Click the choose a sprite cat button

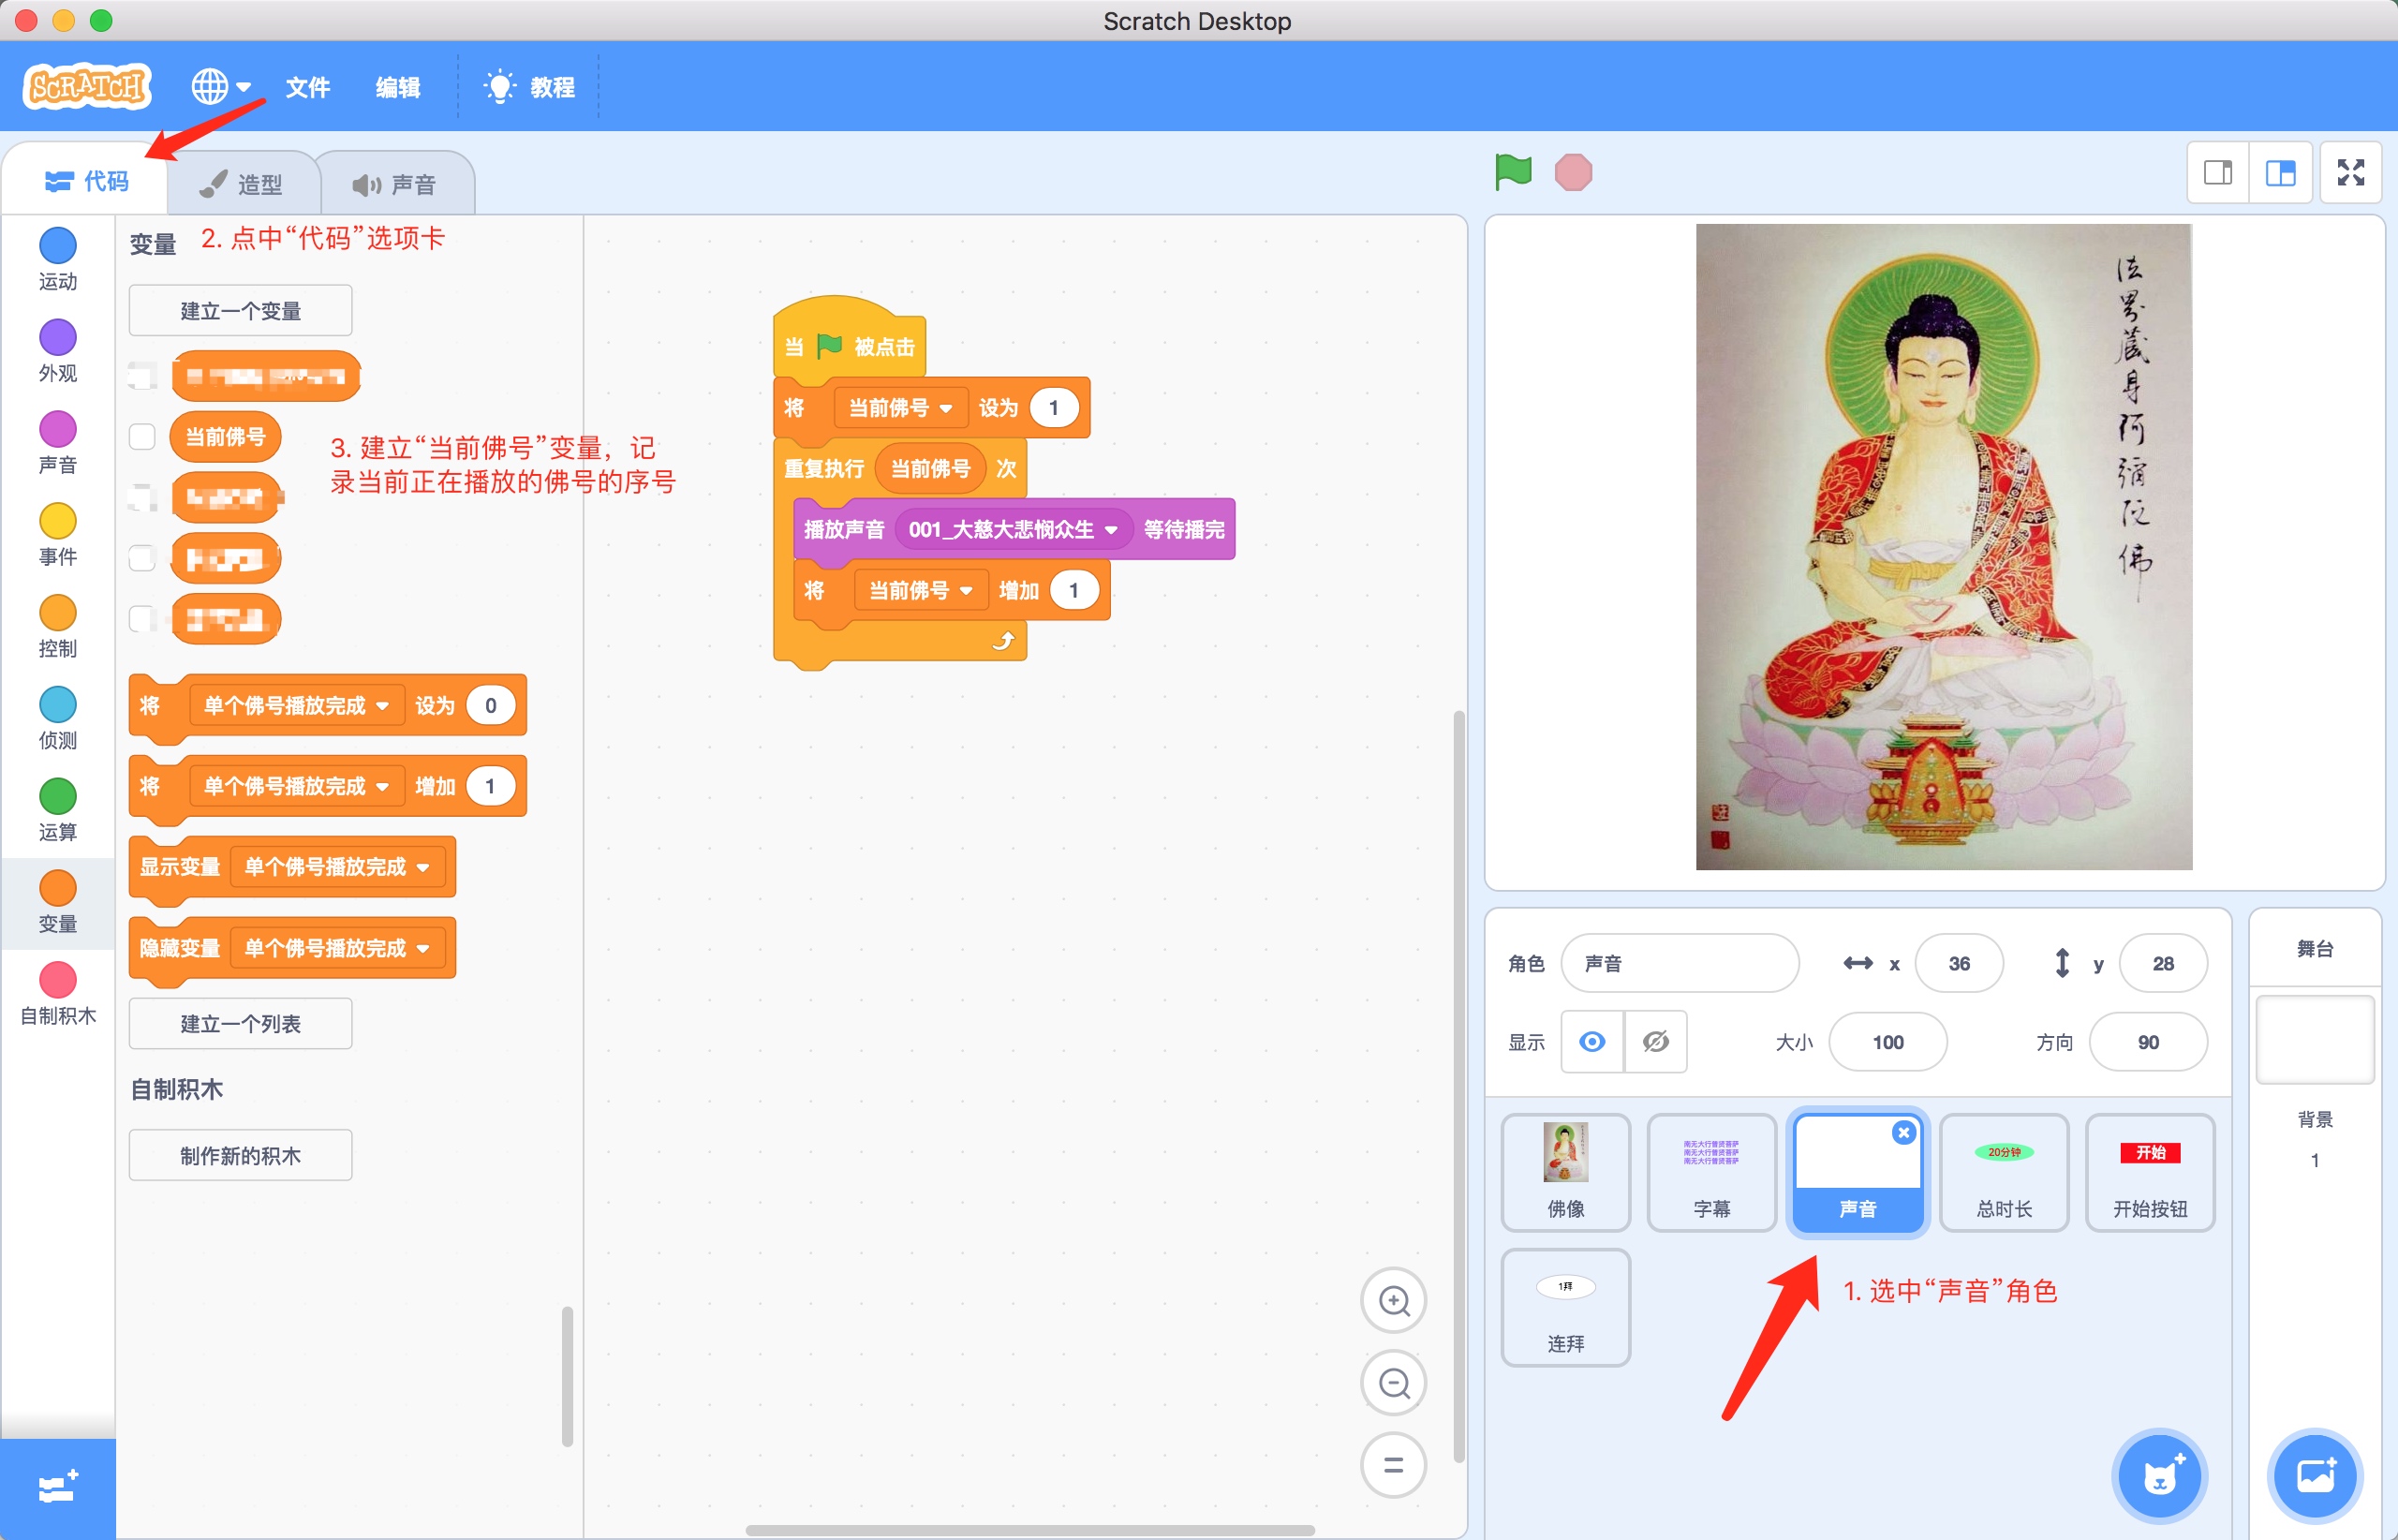tap(2160, 1476)
